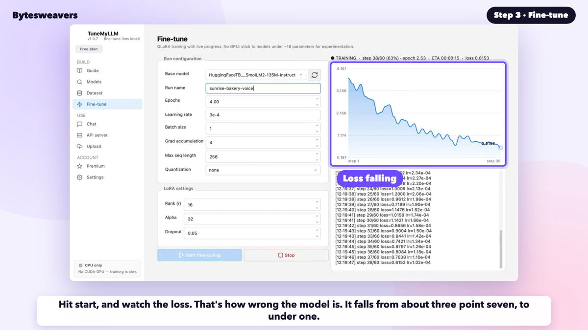Increase Alpha with the up arrow
The height and width of the screenshot is (330, 588).
317,216
